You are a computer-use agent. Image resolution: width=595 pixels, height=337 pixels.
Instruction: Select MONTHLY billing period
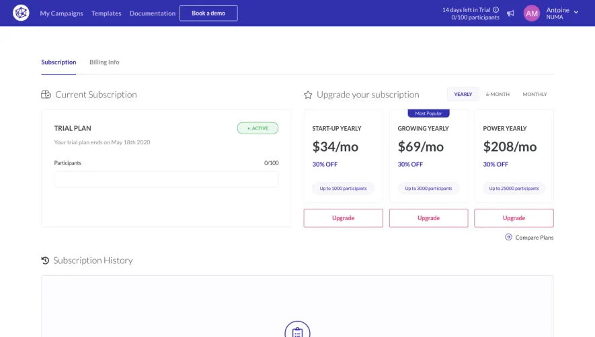coord(534,94)
